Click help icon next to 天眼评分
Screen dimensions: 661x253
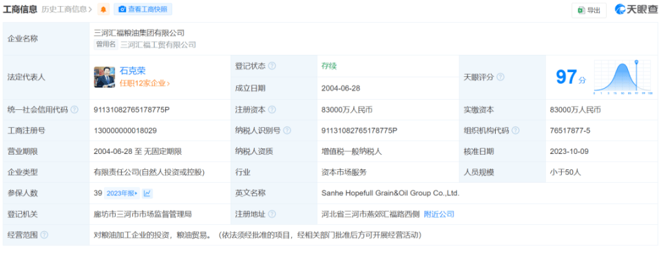[501, 78]
